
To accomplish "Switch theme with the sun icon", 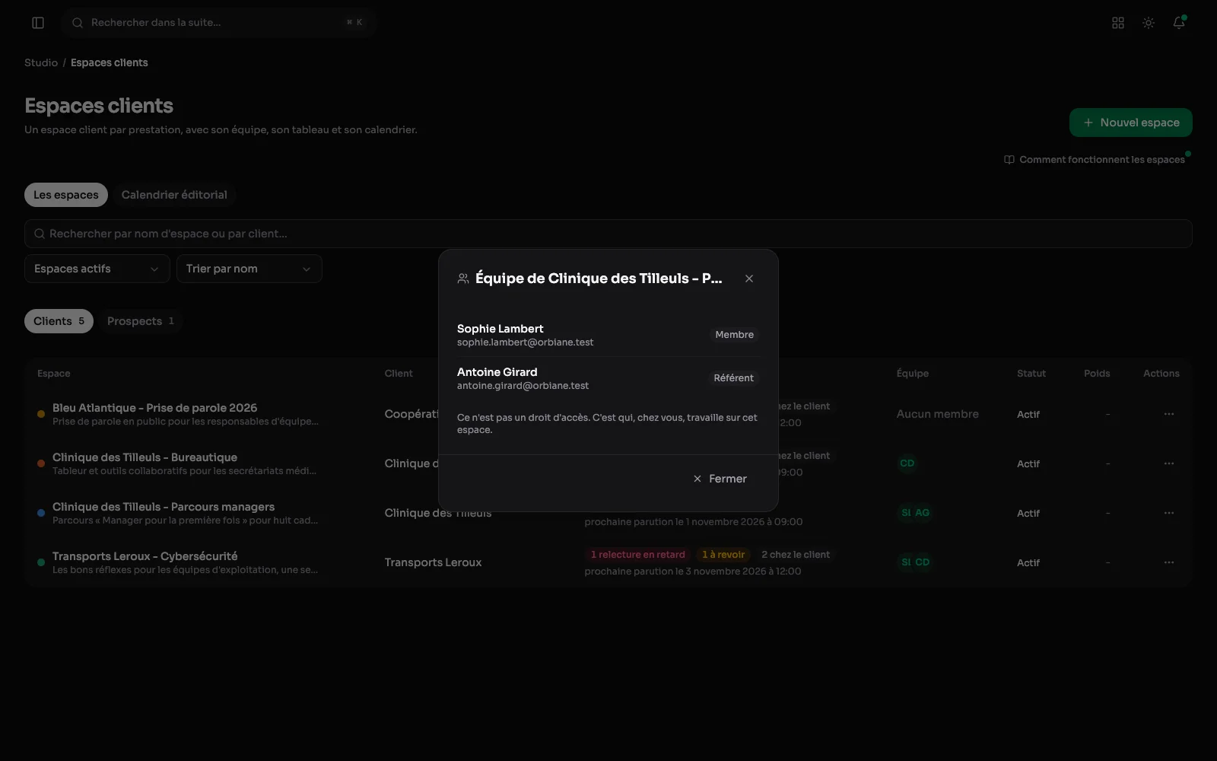I will [1149, 23].
